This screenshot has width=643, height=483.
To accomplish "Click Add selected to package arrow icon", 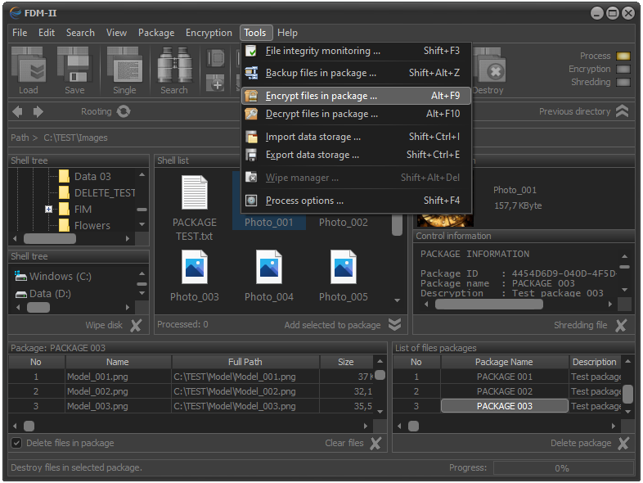I will 394,325.
